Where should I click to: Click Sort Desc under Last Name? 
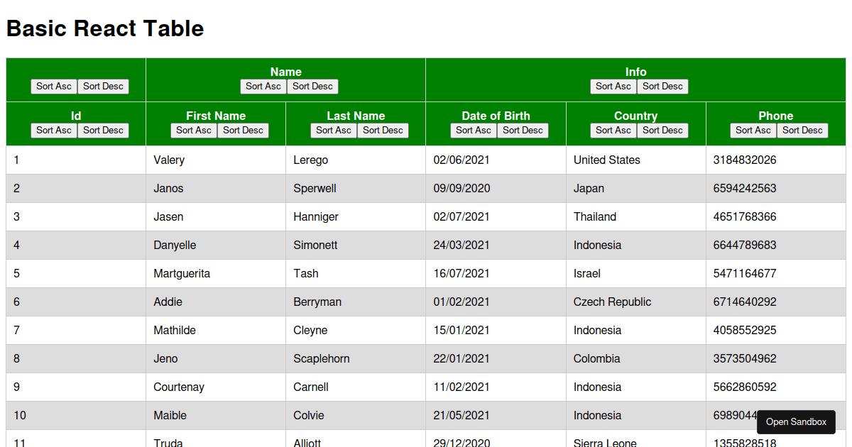pos(383,131)
